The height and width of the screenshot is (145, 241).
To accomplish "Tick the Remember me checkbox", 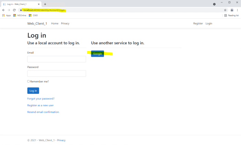I will [29, 81].
